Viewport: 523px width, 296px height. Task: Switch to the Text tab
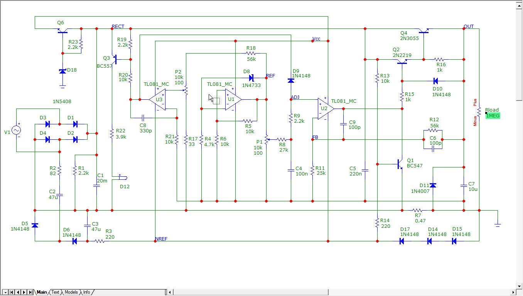[56, 292]
